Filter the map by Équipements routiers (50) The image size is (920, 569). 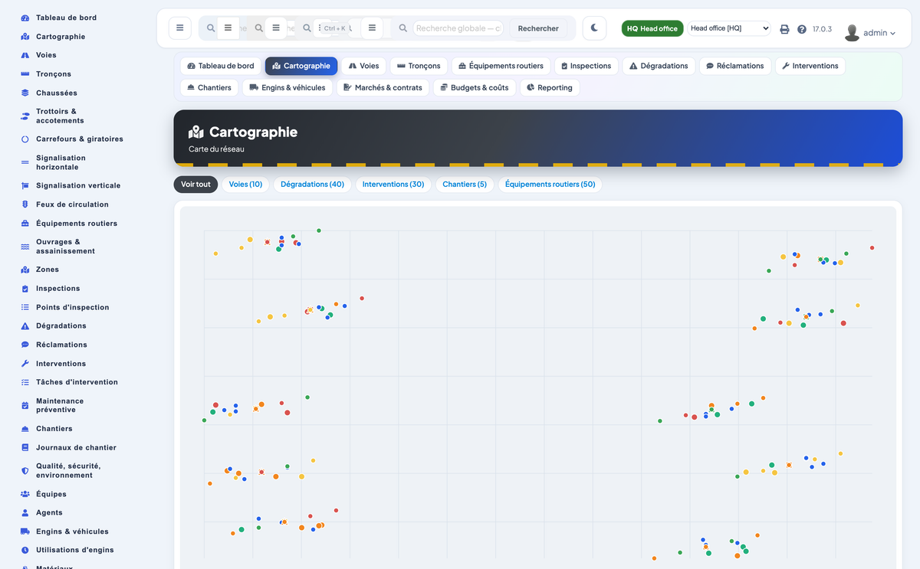pos(550,185)
